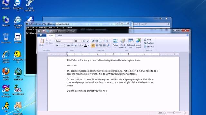Click Redo in the quick access toolbar
The image size is (206, 115).
[51, 31]
